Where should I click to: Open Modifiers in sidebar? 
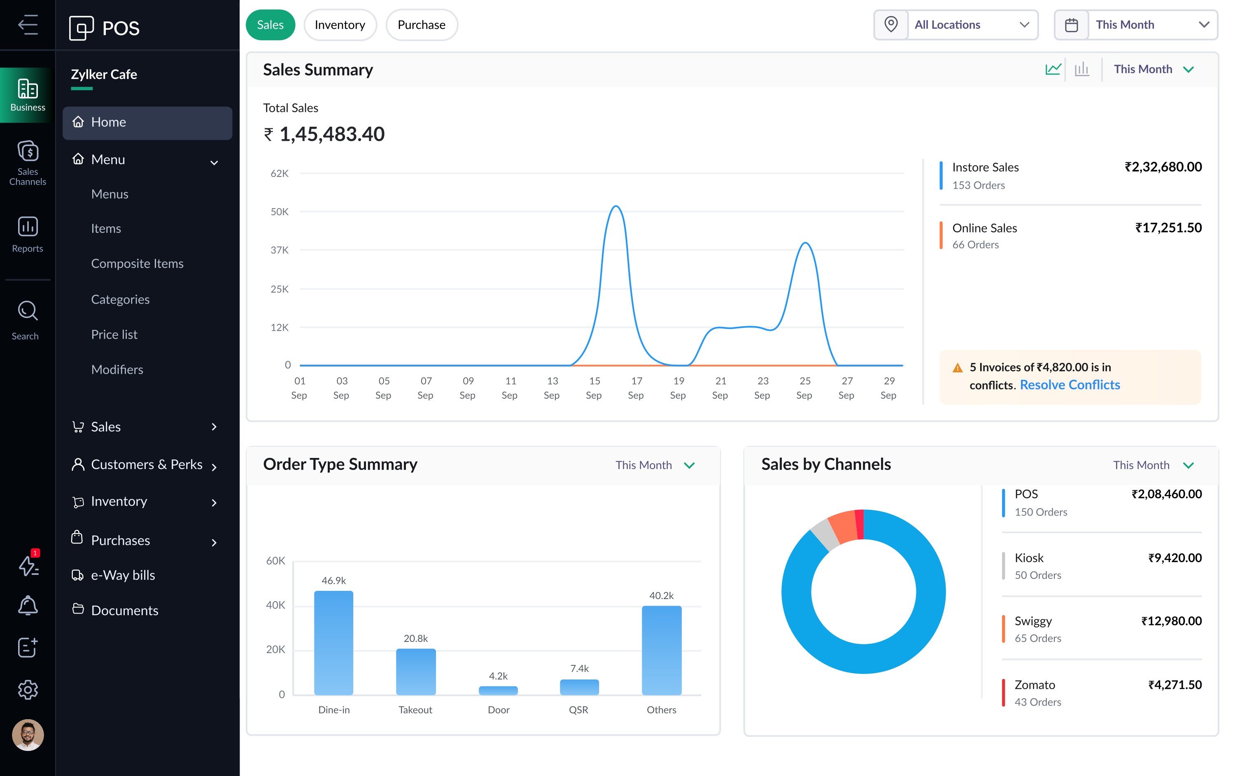[117, 369]
